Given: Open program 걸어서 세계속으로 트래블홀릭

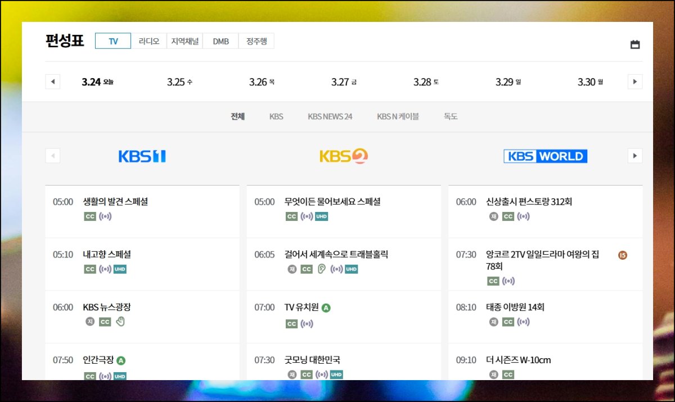Looking at the screenshot, I should (x=336, y=255).
